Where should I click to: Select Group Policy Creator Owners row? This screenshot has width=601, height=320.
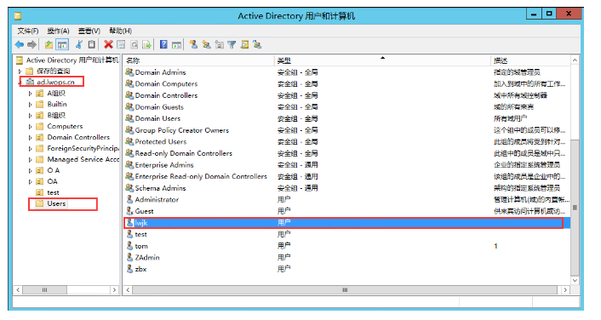coord(346,130)
